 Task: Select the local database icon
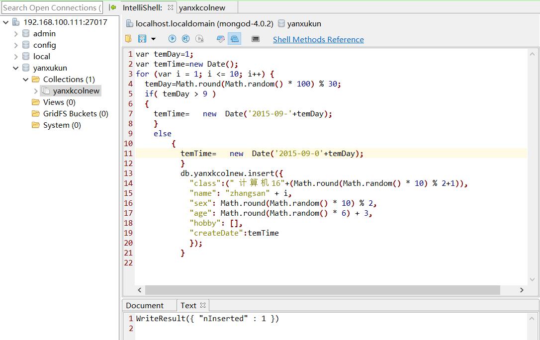pos(26,56)
